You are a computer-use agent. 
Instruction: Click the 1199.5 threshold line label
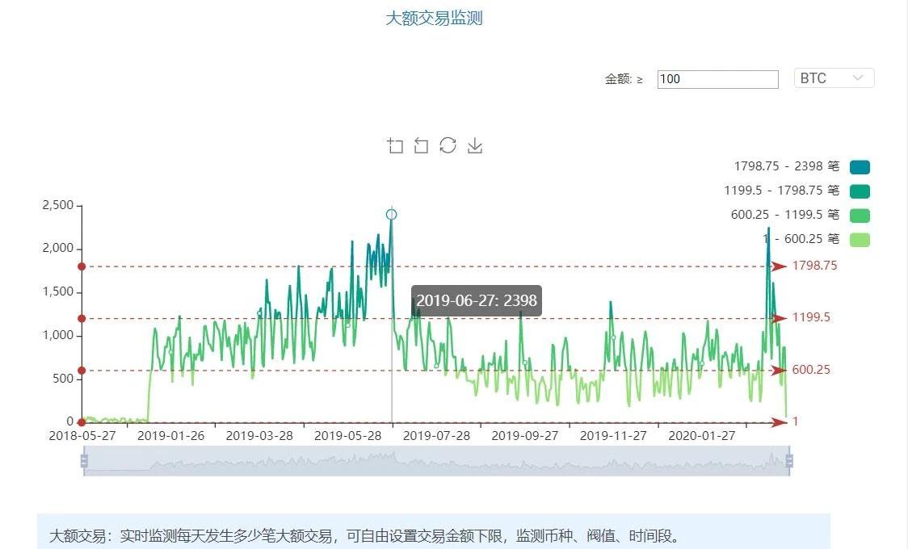[811, 317]
